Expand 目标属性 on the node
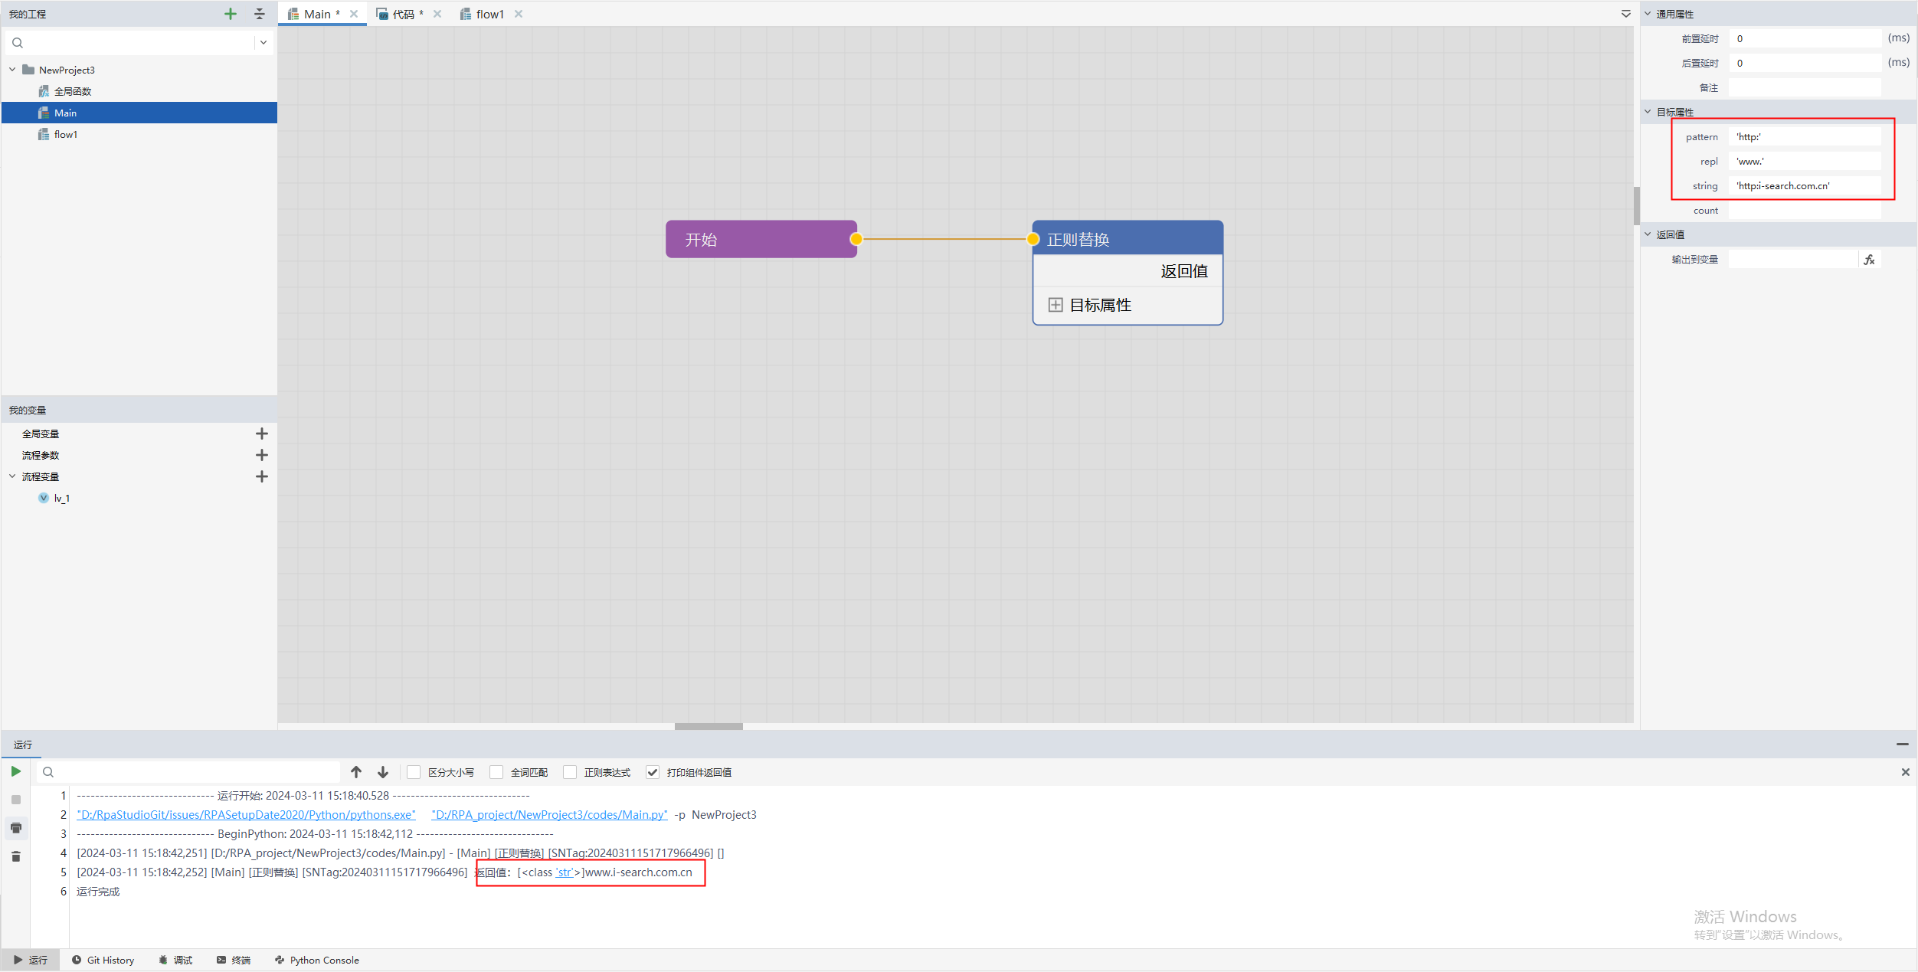The image size is (1918, 972). tap(1056, 305)
